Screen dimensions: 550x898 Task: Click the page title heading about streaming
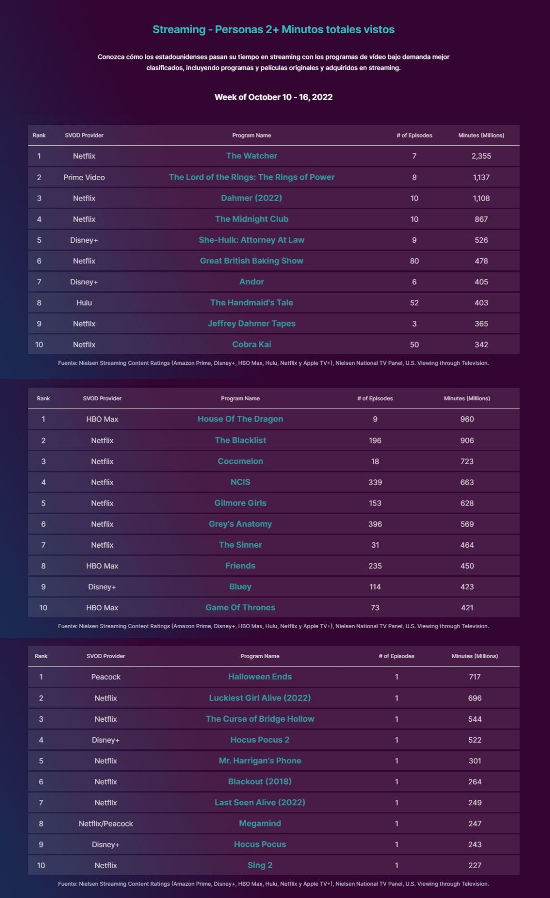pyautogui.click(x=273, y=29)
